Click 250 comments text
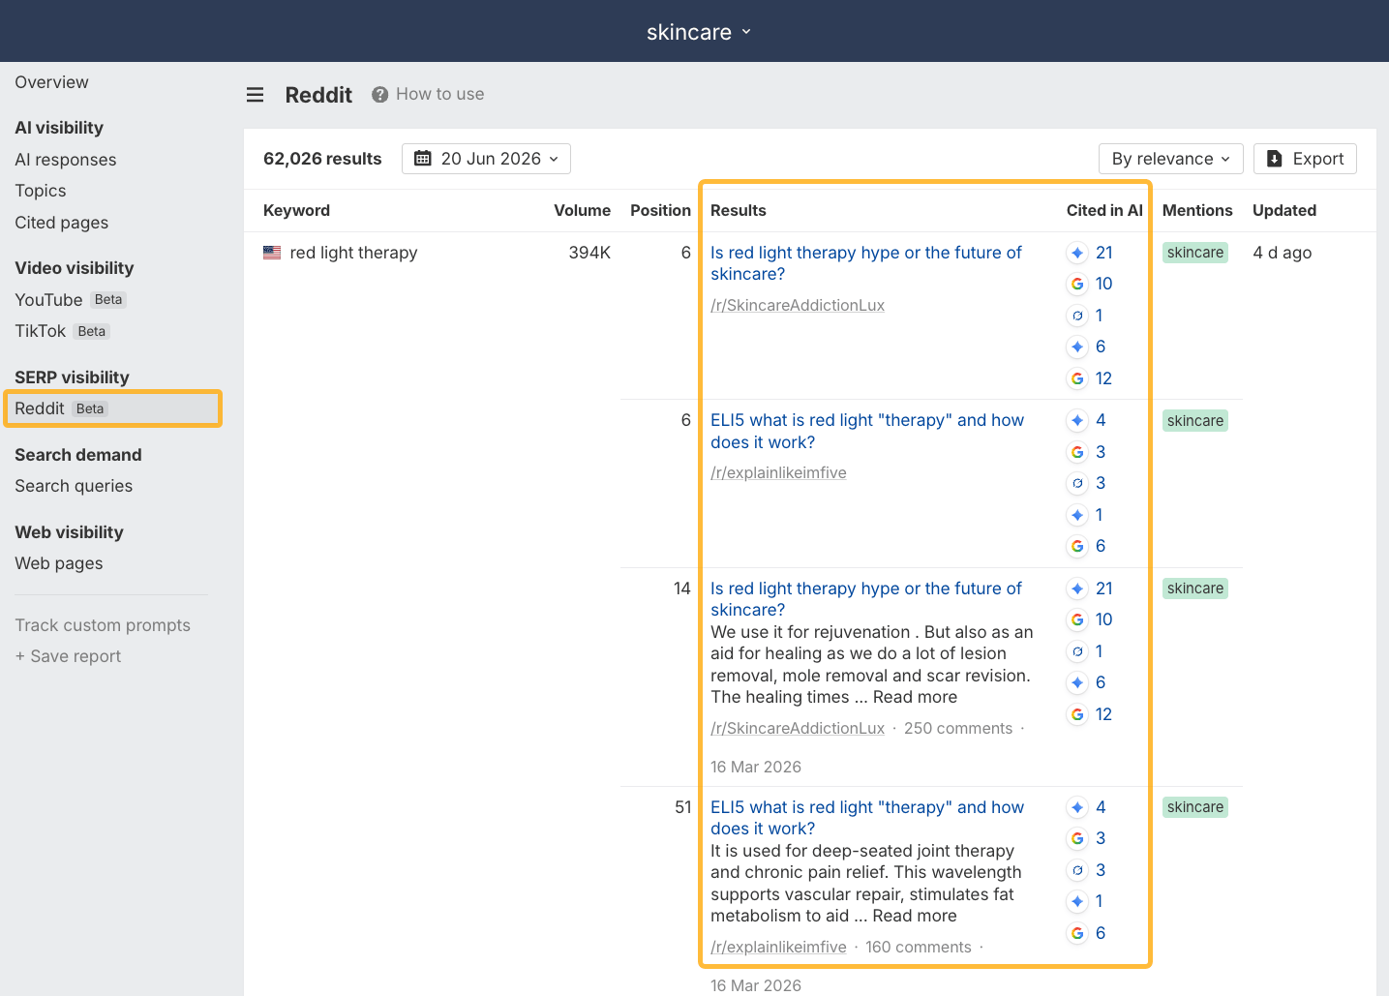The width and height of the screenshot is (1389, 996). click(x=958, y=728)
